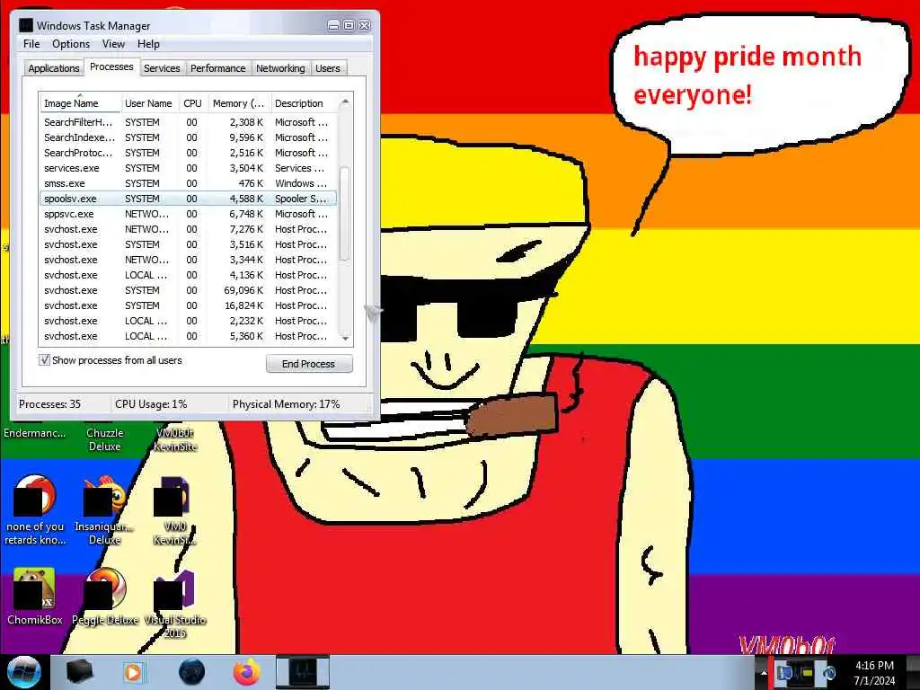Sort by Image Name column header
920x690 pixels.
click(80, 103)
